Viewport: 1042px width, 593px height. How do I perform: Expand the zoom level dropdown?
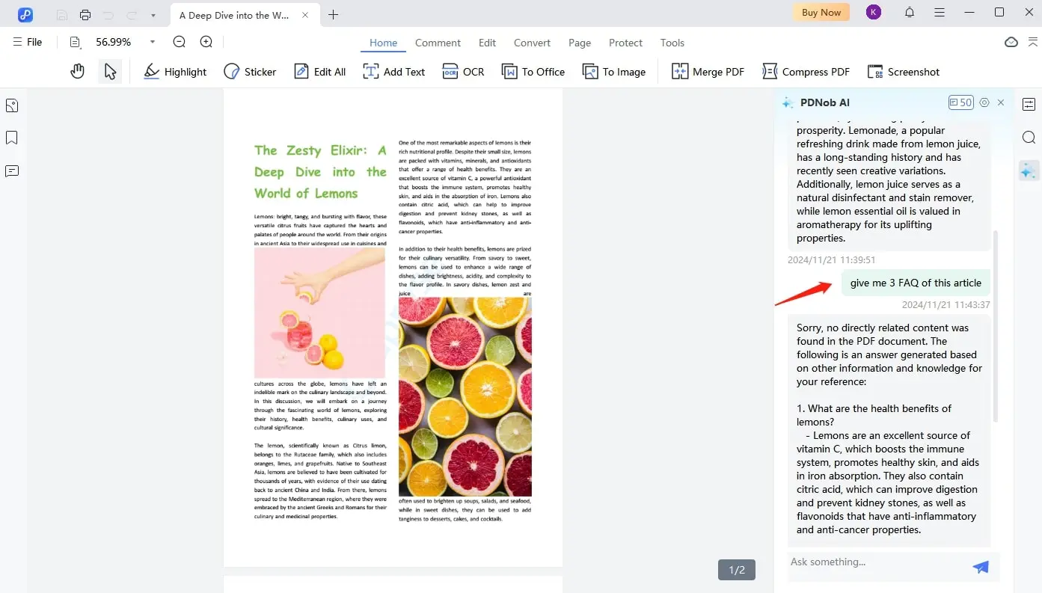pyautogui.click(x=153, y=42)
